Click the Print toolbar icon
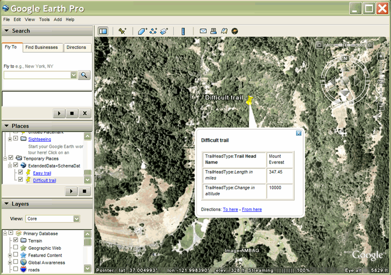391x275 pixels. pyautogui.click(x=214, y=31)
